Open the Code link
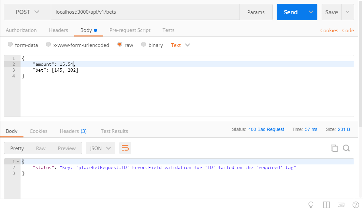The width and height of the screenshot is (363, 211). pyautogui.click(x=348, y=31)
